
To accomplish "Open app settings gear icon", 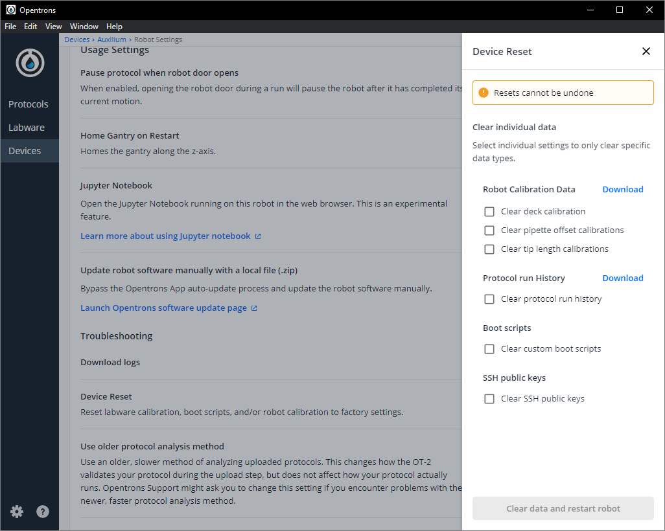I will (17, 512).
